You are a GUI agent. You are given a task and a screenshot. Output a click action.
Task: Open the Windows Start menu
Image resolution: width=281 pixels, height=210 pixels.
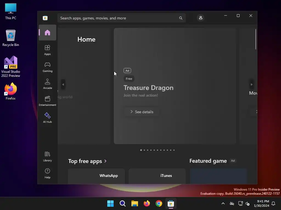110,203
